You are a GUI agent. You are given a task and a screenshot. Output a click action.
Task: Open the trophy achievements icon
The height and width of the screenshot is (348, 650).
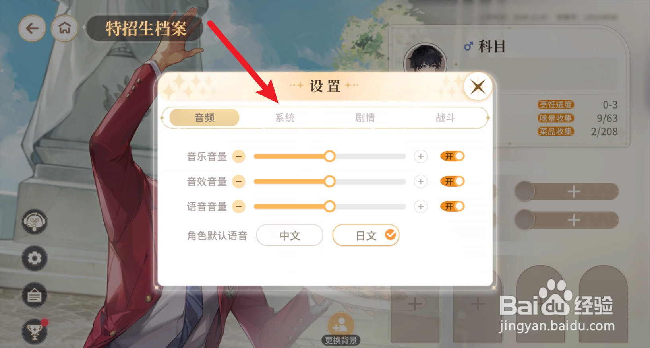click(35, 331)
